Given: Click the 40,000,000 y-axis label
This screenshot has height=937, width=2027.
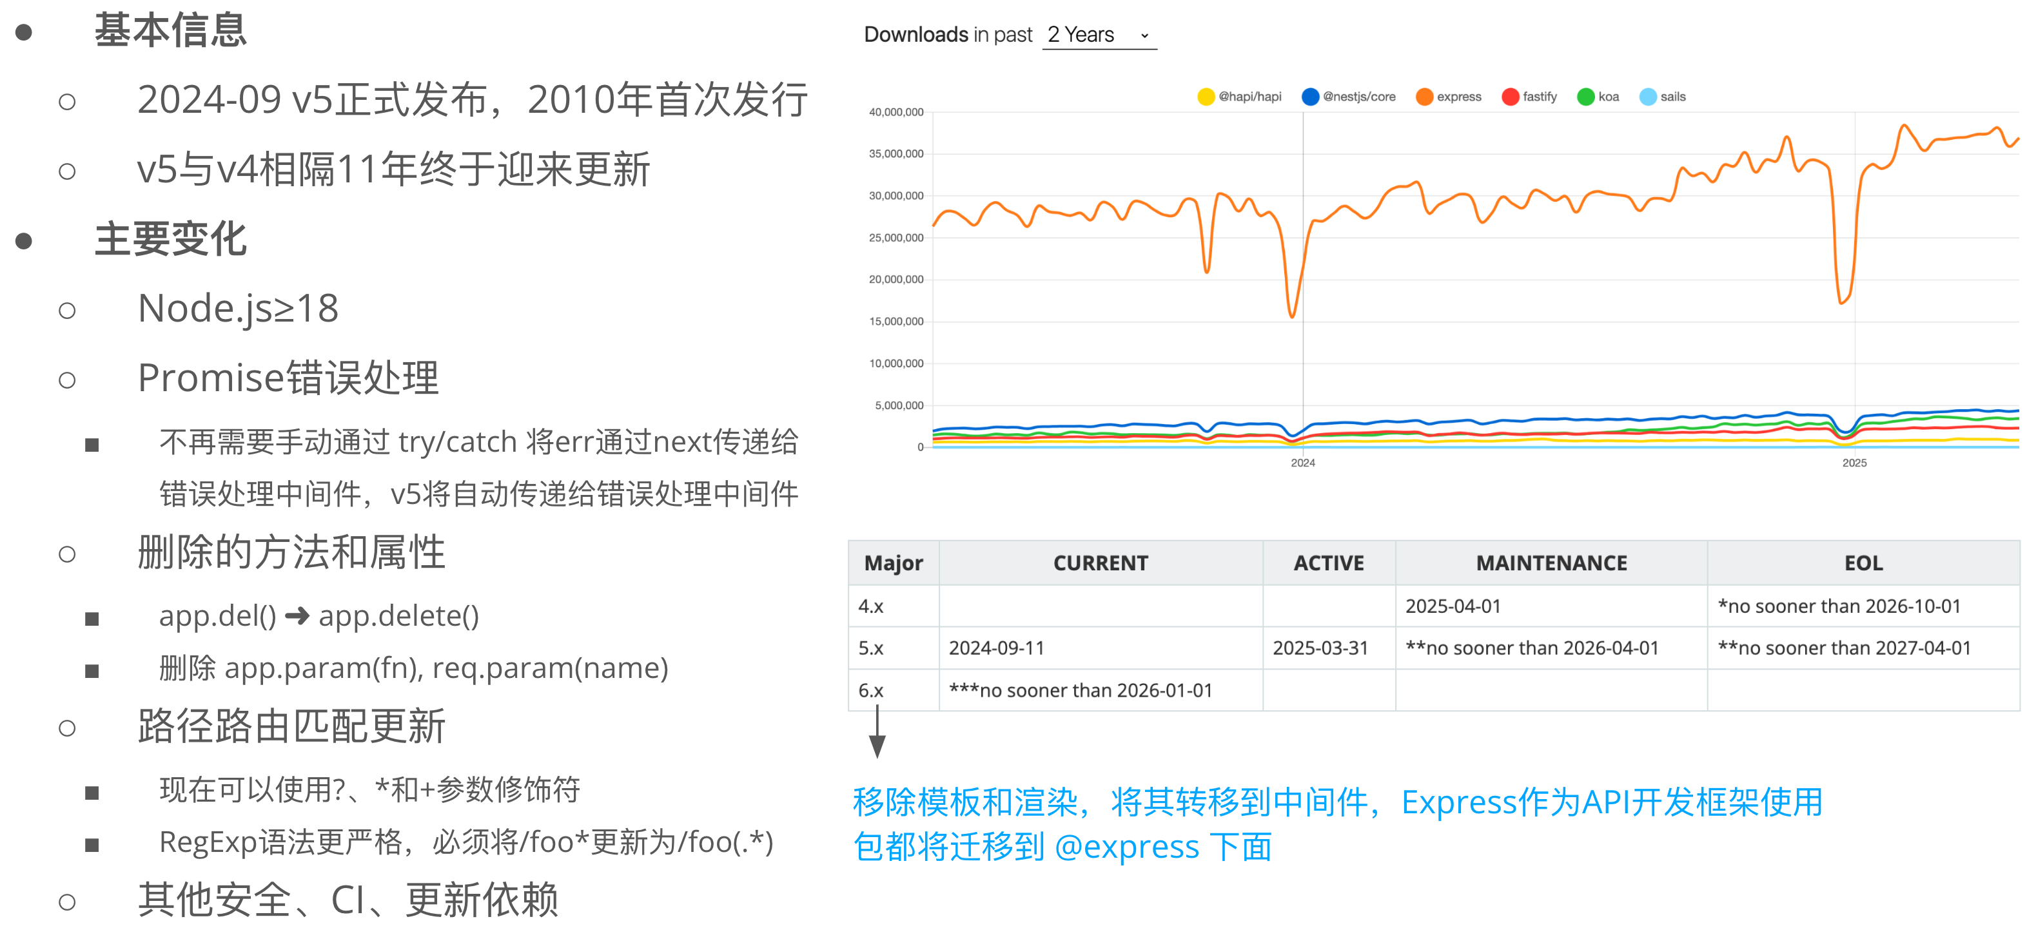Looking at the screenshot, I should pos(896,113).
